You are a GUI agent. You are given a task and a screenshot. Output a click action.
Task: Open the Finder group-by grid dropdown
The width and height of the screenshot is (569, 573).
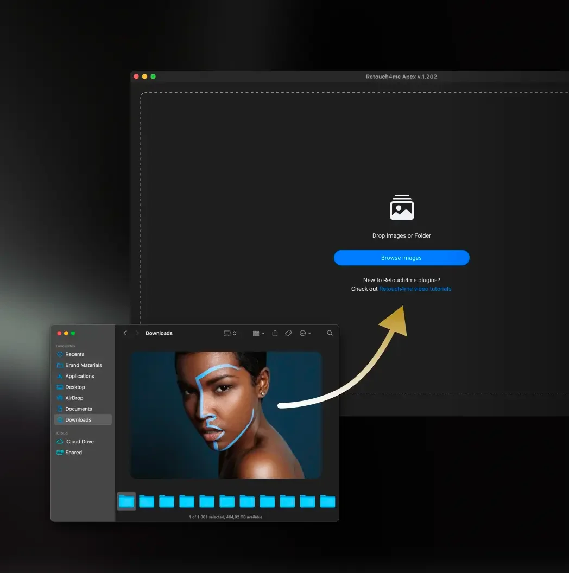click(258, 333)
